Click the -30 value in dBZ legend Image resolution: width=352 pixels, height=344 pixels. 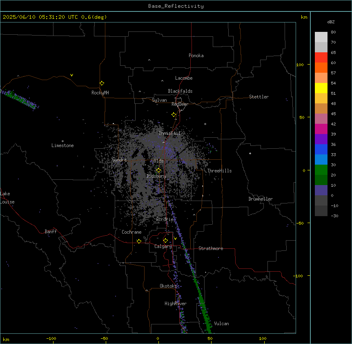click(x=334, y=216)
